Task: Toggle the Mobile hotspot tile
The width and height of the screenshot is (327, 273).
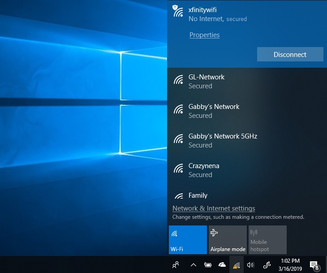Action: pos(267,240)
